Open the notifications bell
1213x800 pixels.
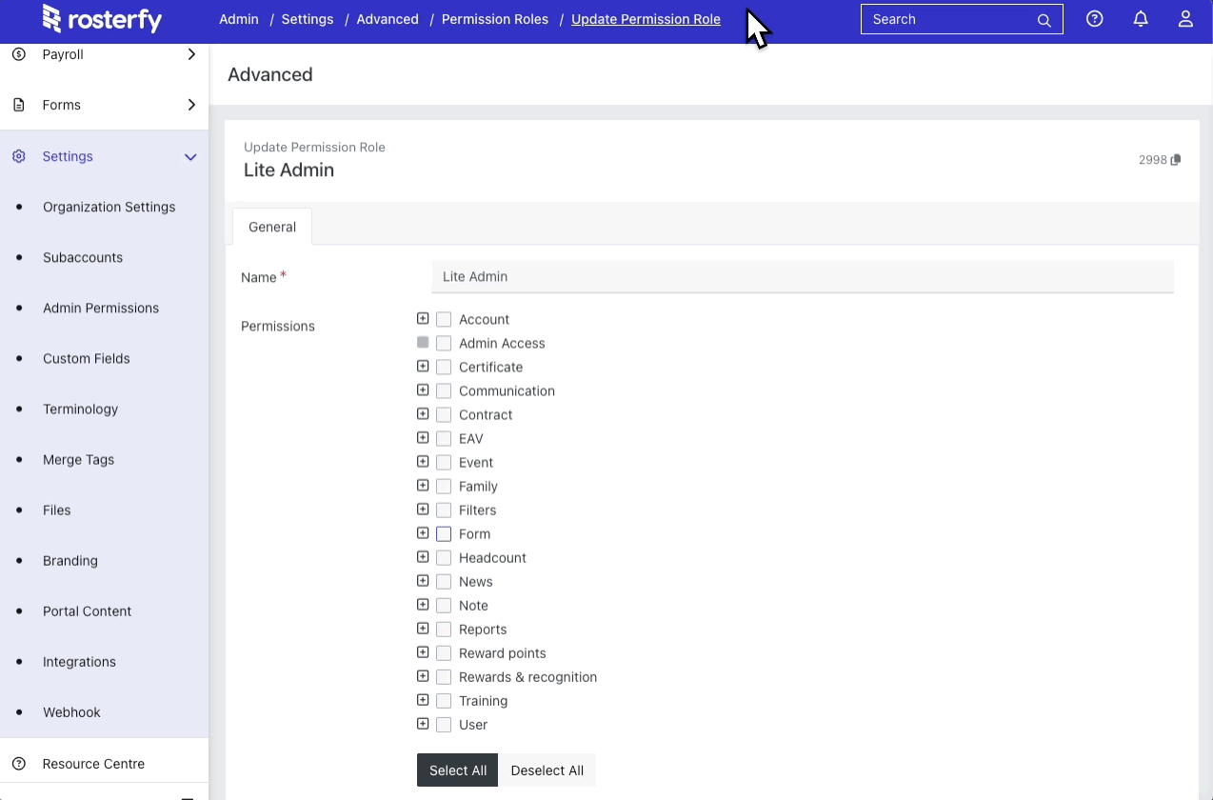pyautogui.click(x=1141, y=19)
